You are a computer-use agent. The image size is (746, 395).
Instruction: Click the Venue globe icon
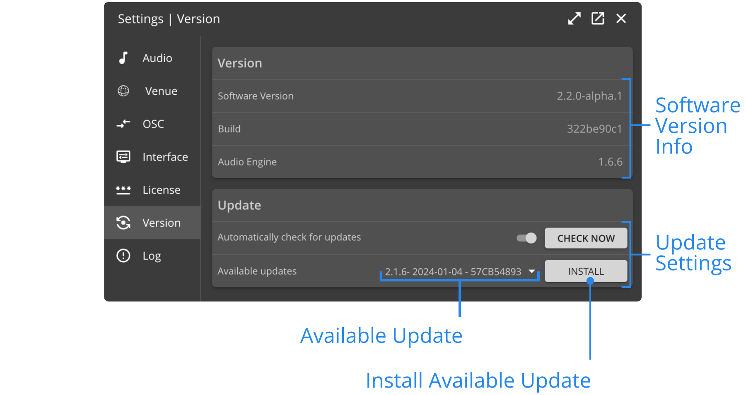[x=123, y=91]
